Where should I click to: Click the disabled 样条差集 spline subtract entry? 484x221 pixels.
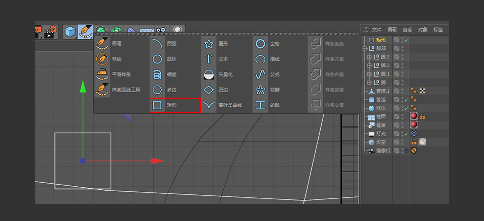[327, 44]
